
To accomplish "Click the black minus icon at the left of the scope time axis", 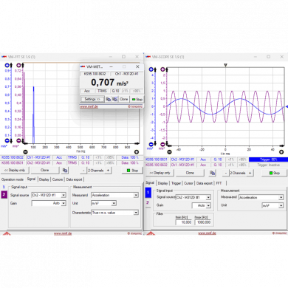I will coord(169,152).
